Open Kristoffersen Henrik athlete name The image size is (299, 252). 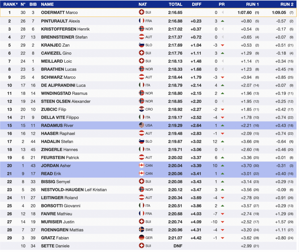coord(64,29)
